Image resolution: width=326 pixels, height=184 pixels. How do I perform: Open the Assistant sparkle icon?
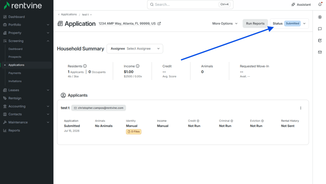[293, 4]
